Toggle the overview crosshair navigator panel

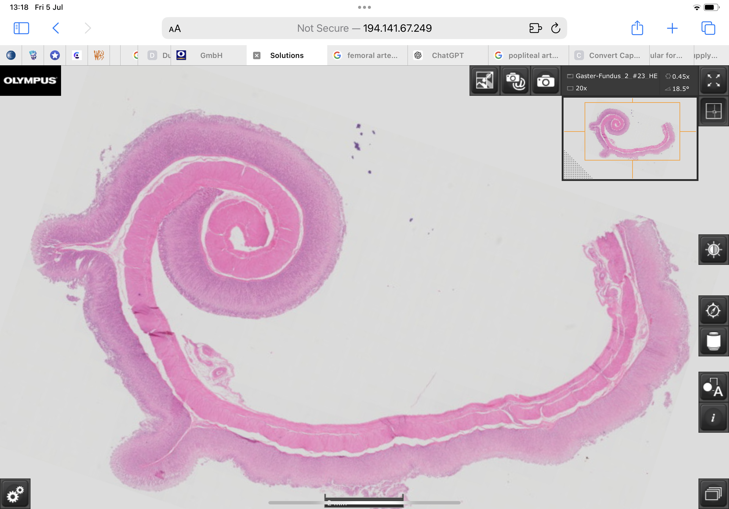tap(713, 111)
